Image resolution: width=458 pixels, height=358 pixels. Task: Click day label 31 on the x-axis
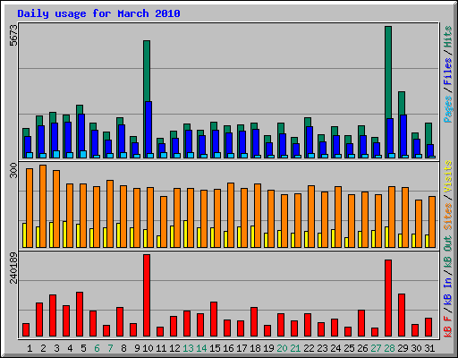tap(429, 348)
